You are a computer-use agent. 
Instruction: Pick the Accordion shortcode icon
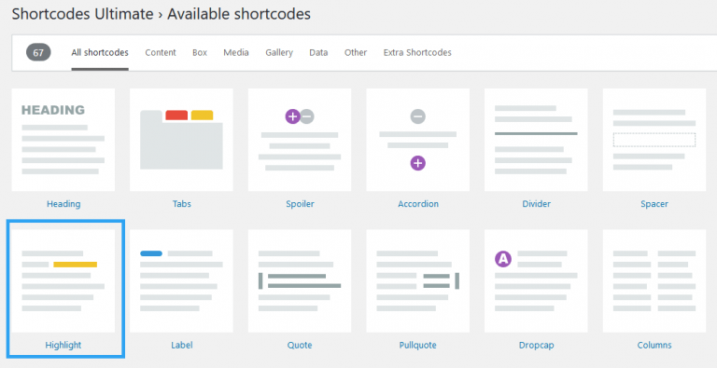[x=418, y=140]
